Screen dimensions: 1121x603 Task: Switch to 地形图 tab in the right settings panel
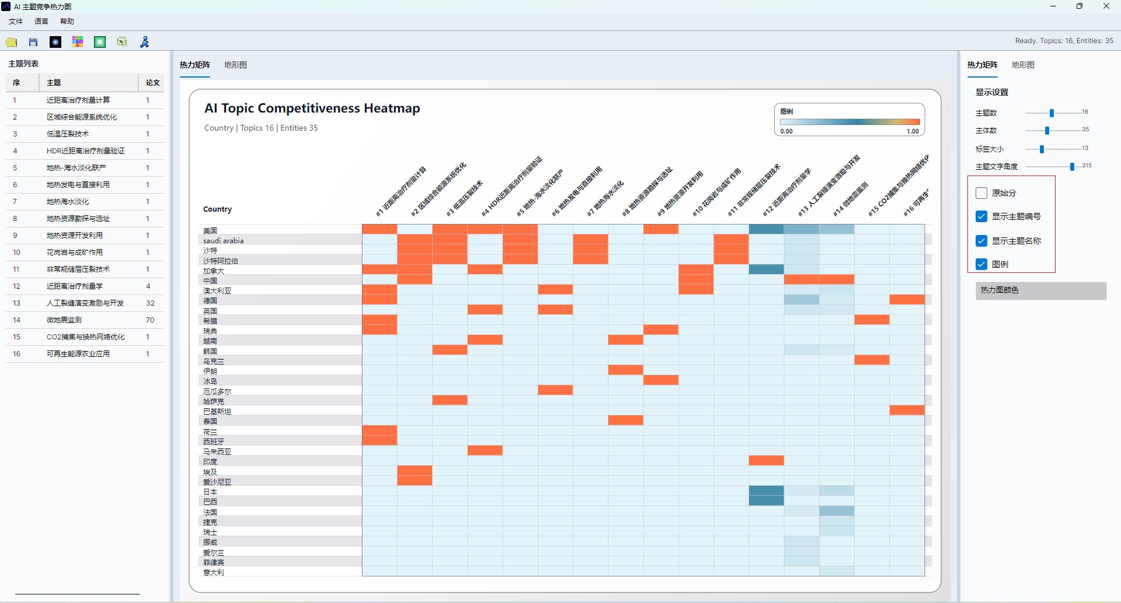click(x=1023, y=65)
